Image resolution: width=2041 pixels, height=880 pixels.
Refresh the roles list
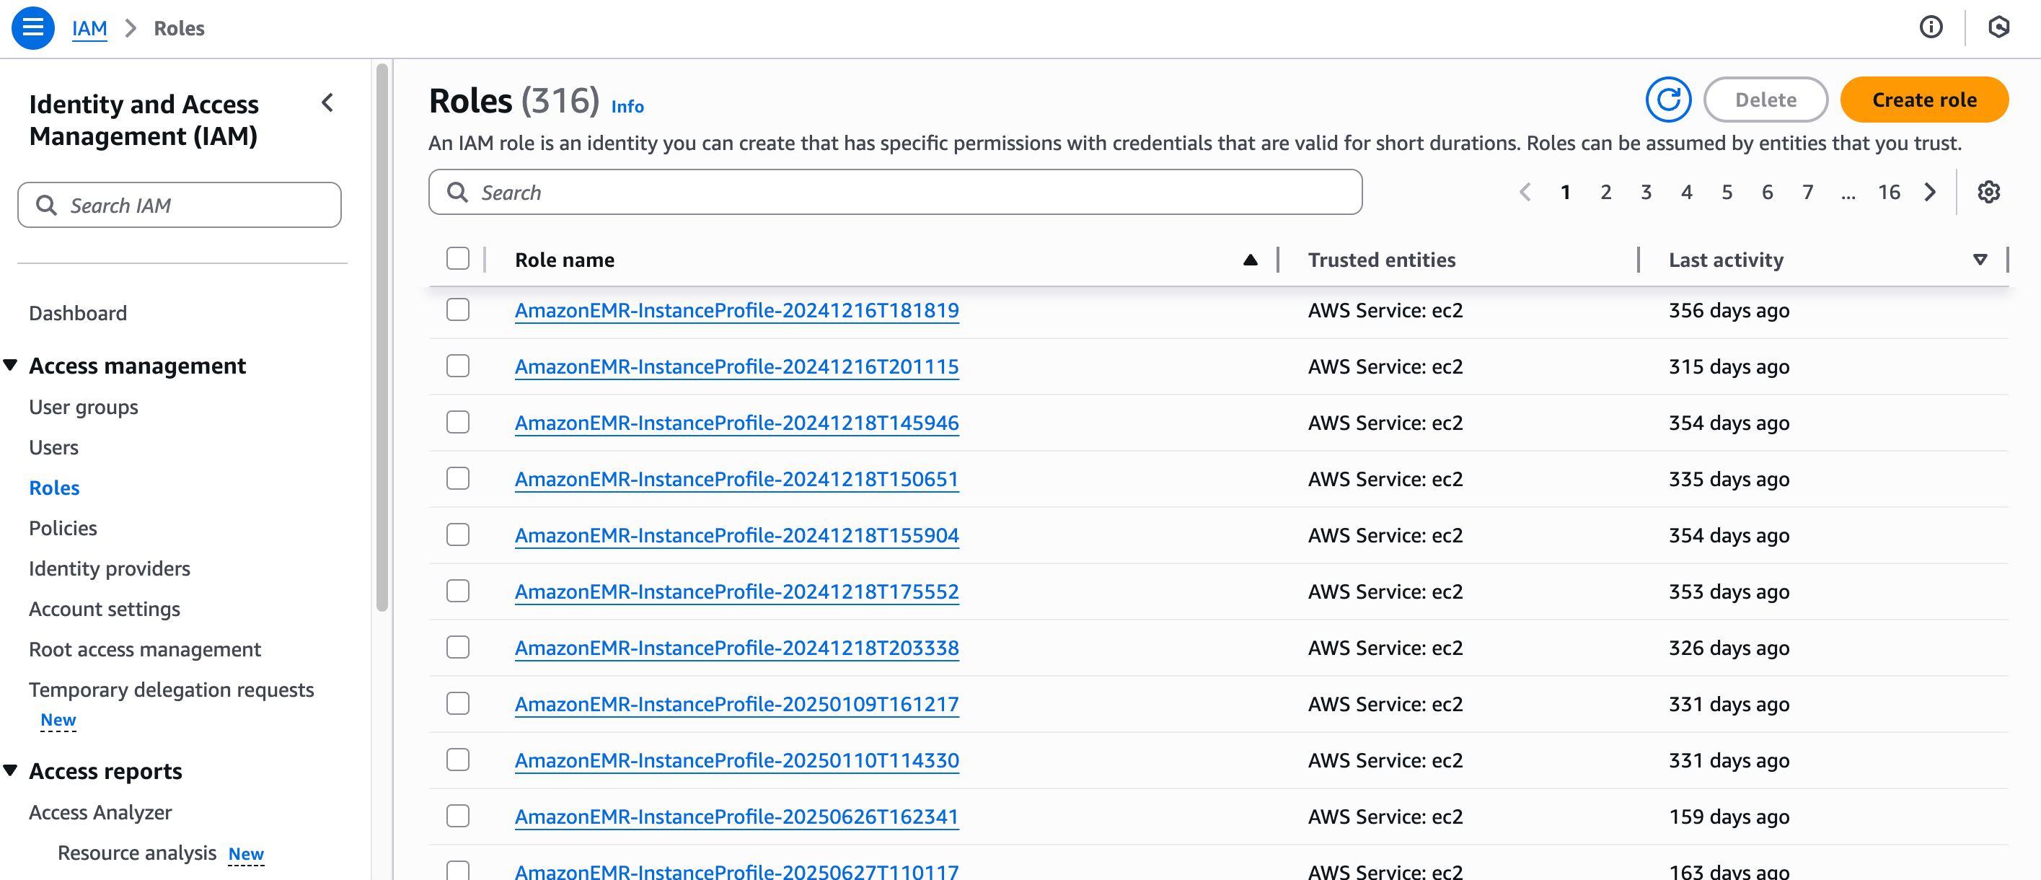coord(1668,100)
